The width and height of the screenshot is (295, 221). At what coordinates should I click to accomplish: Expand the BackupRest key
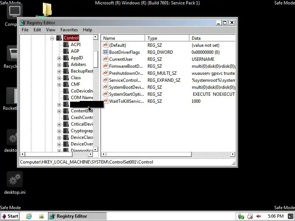[x=59, y=71]
